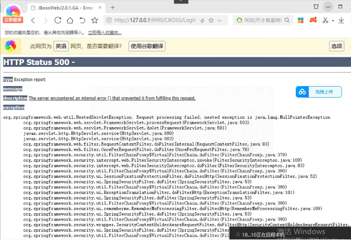Click the SessionFixationProtectionFilter stack line
This screenshot has height=240, width=351.
tap(170, 176)
